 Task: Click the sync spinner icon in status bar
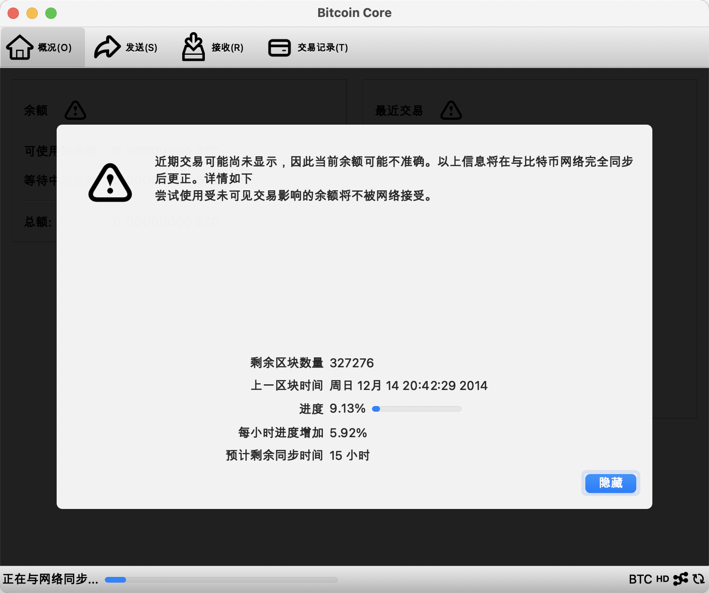pyautogui.click(x=699, y=579)
